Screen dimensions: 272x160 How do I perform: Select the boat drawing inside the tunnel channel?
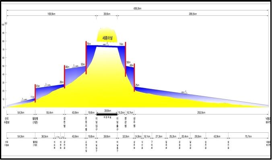pos(106,44)
